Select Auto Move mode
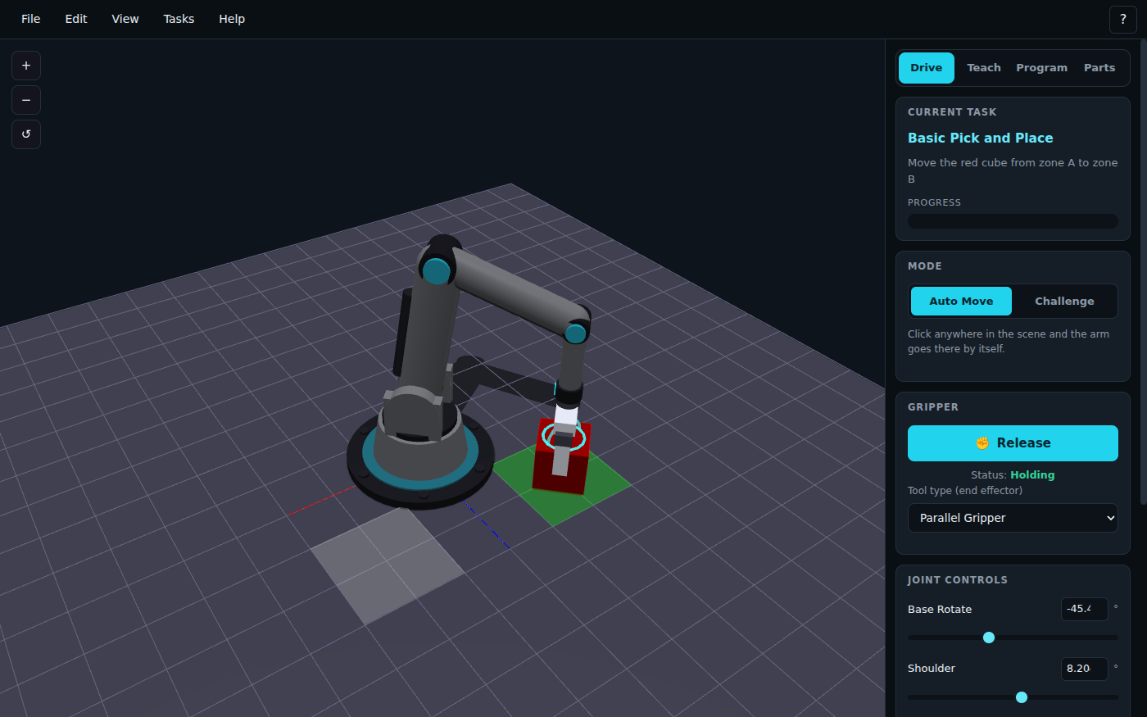The height and width of the screenshot is (717, 1147). (961, 302)
